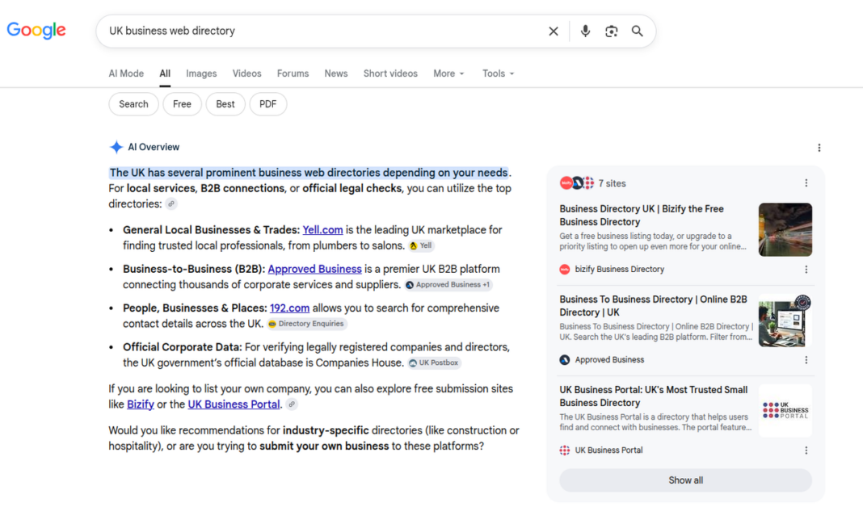
Task: Open 'Business Directory UK | Bizify' result title
Action: [642, 216]
